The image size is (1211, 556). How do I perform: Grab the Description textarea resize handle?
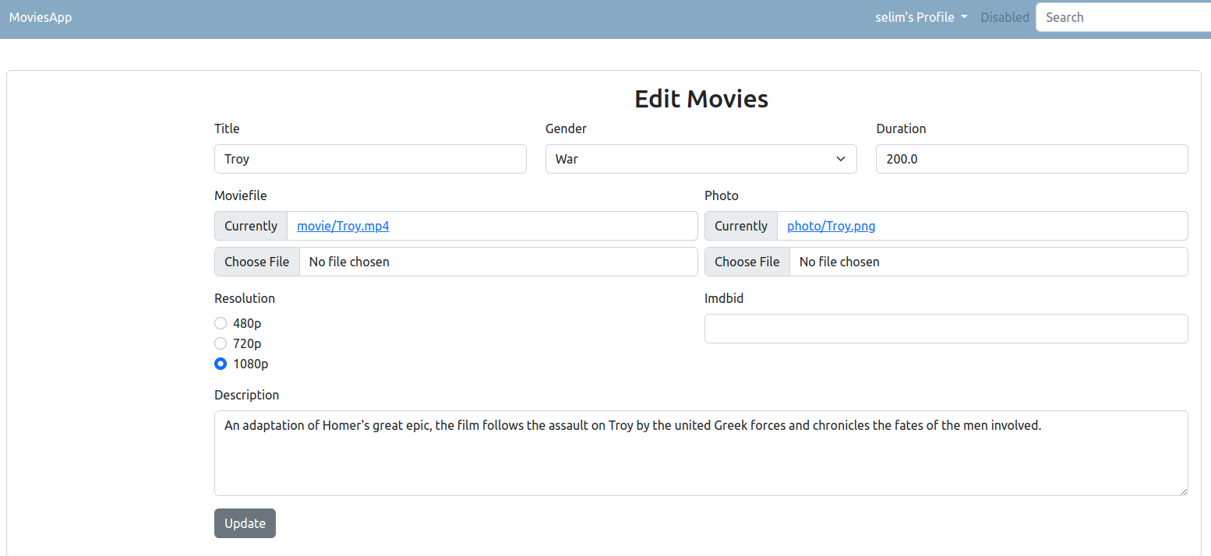1183,491
